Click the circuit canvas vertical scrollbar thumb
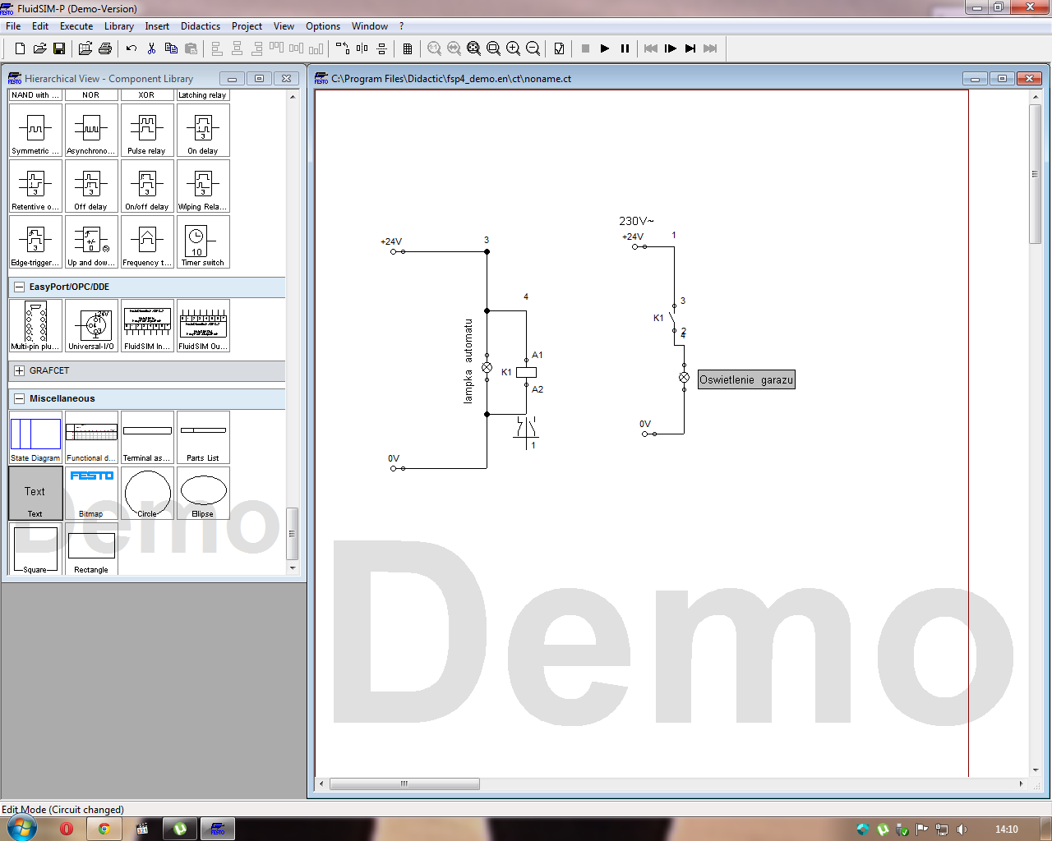 (1035, 173)
